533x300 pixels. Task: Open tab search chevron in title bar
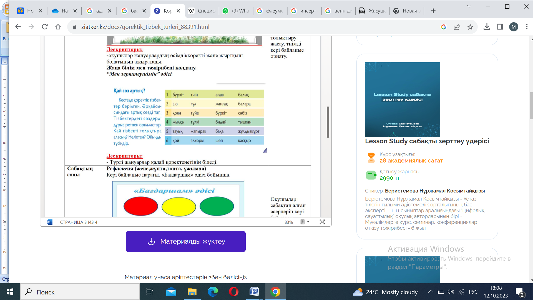(469, 6)
